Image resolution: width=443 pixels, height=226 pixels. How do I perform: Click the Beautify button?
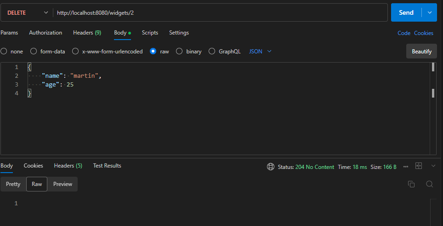[x=421, y=52]
